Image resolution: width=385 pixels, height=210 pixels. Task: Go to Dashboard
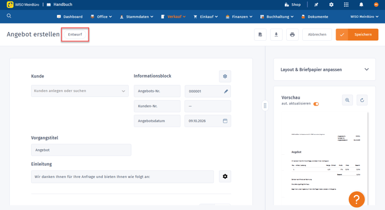point(70,17)
